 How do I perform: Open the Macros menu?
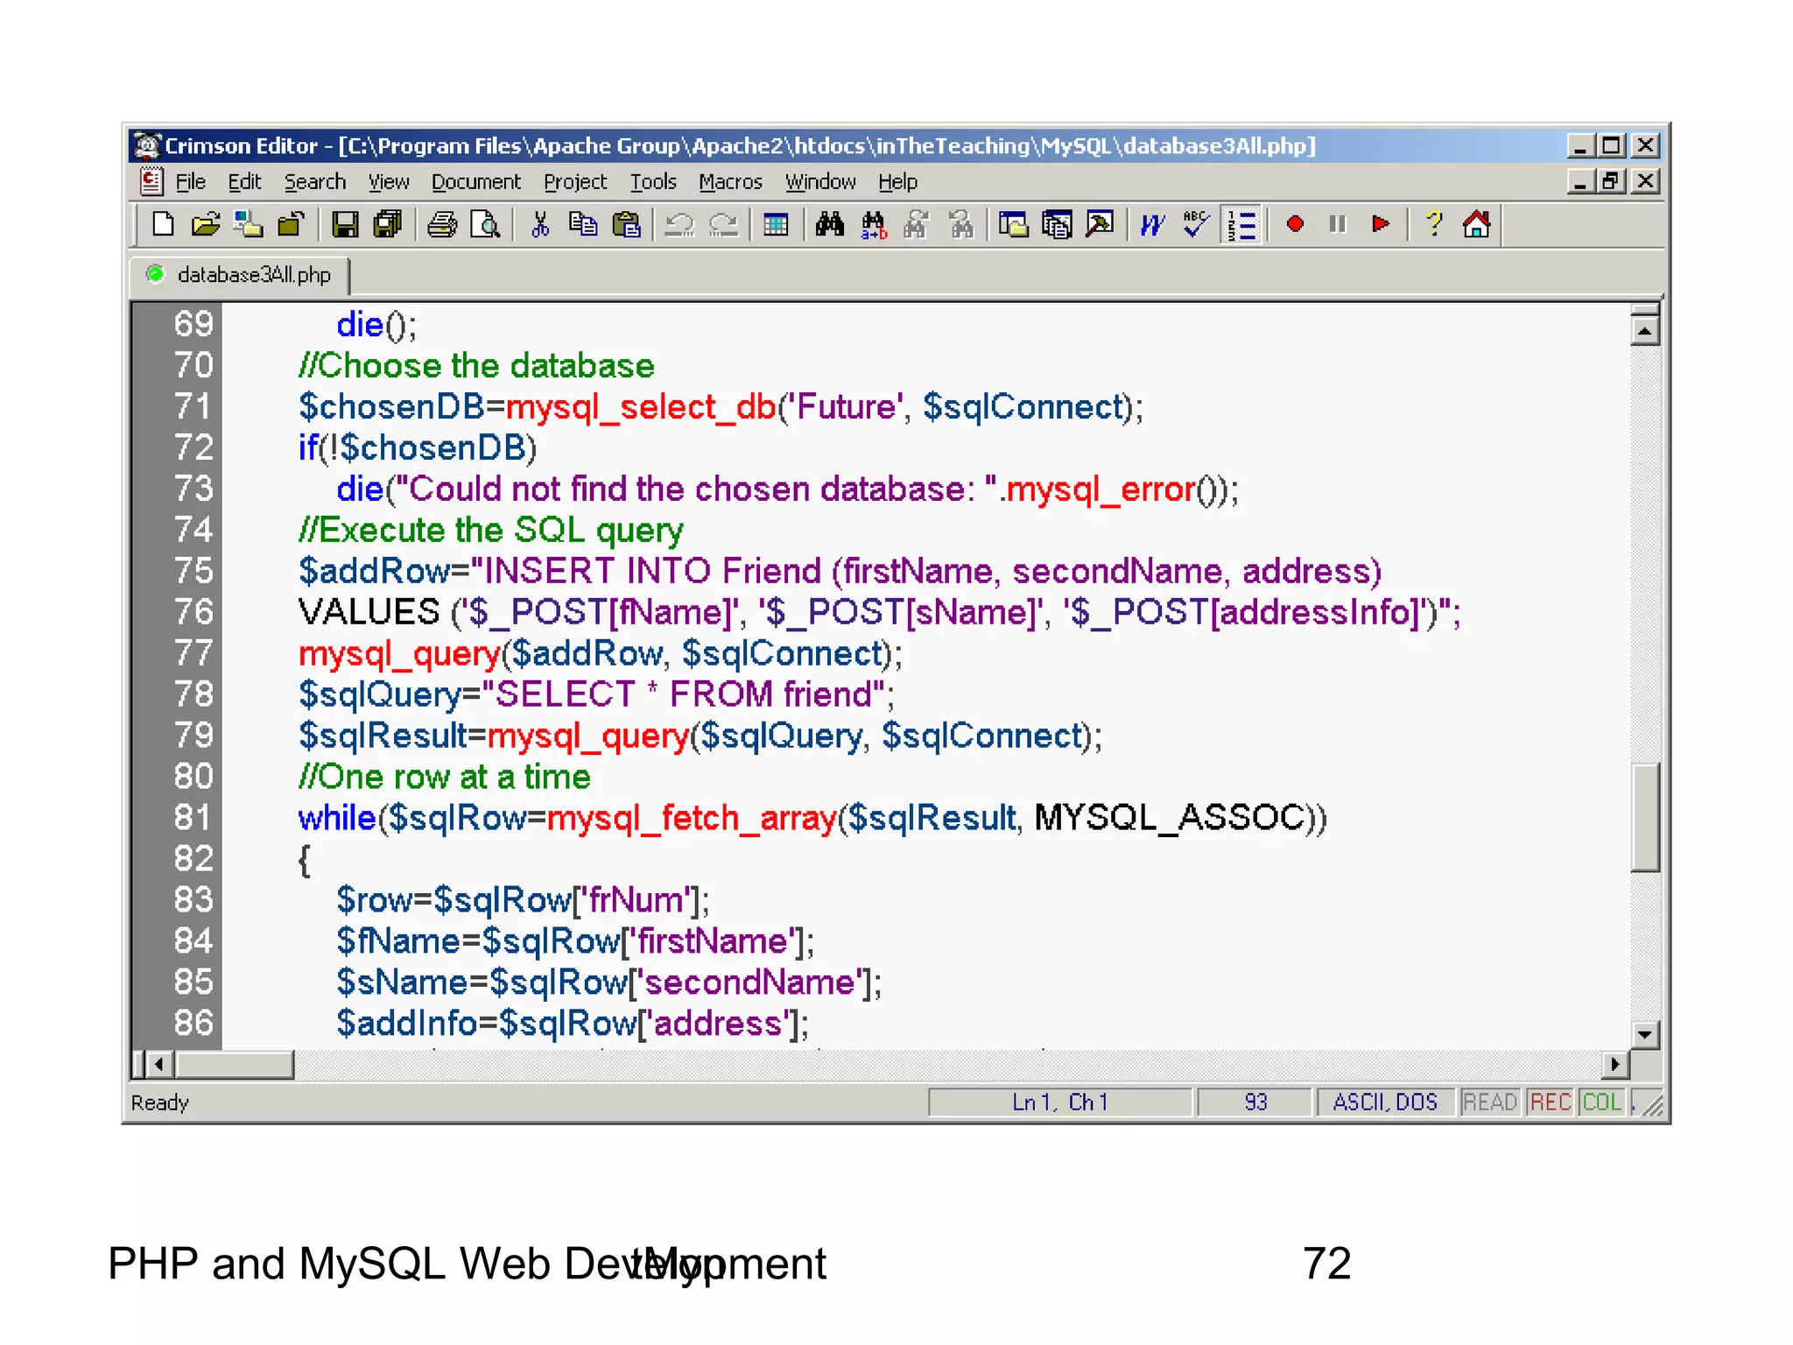(731, 182)
